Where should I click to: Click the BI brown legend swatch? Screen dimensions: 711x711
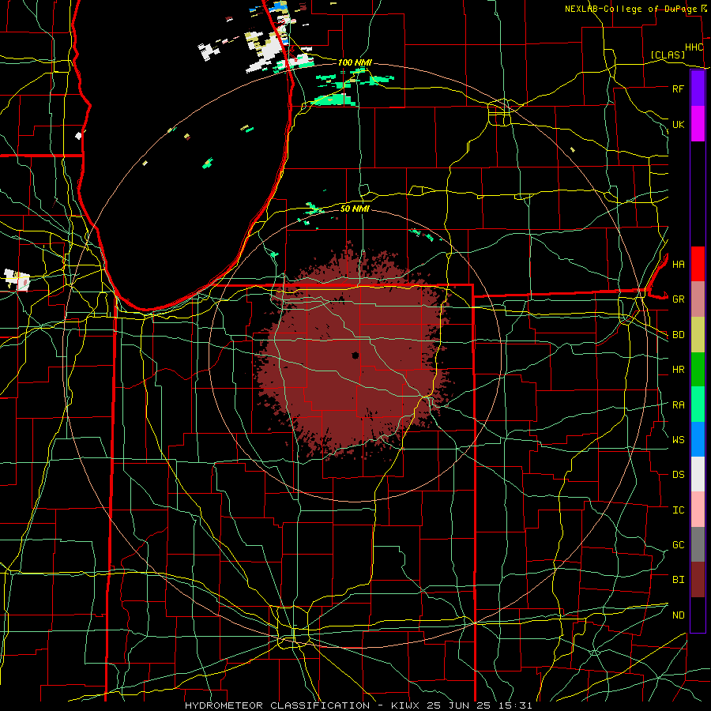coord(698,580)
